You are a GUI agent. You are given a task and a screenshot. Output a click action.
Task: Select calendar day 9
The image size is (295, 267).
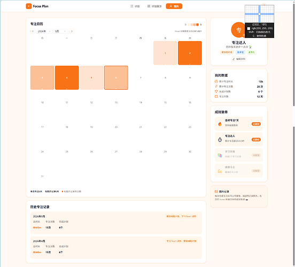pos(190,77)
